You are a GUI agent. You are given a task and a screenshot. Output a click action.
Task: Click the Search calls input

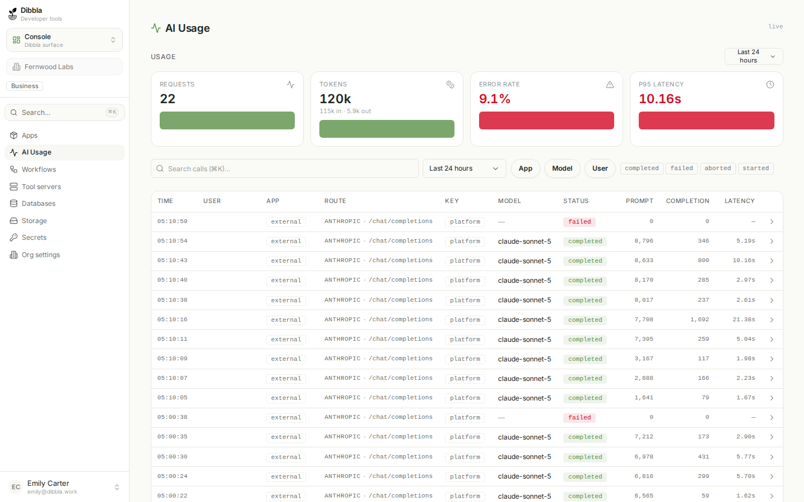(285, 168)
